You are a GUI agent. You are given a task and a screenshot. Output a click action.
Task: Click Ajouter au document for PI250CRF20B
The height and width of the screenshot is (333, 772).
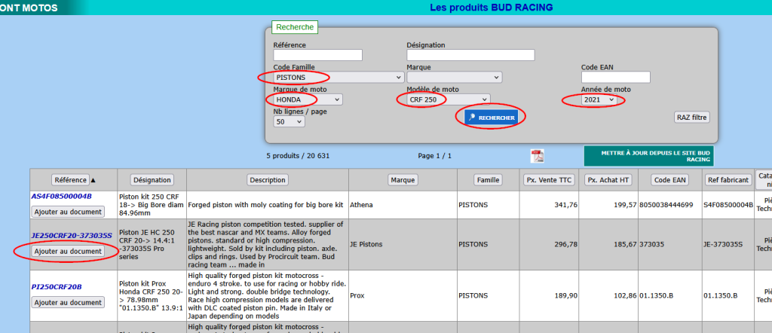(x=68, y=302)
